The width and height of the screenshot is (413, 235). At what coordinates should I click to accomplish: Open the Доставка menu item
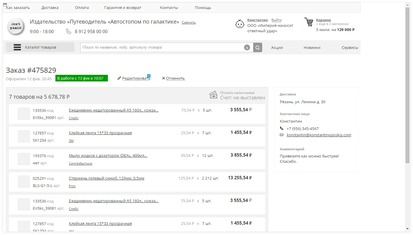[50, 7]
